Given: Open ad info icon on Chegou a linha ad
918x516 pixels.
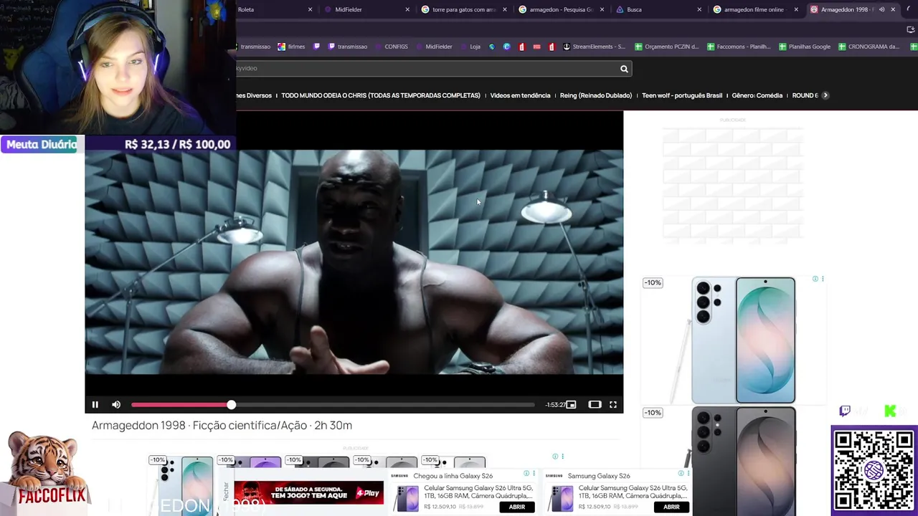Looking at the screenshot, I should click(x=526, y=473).
